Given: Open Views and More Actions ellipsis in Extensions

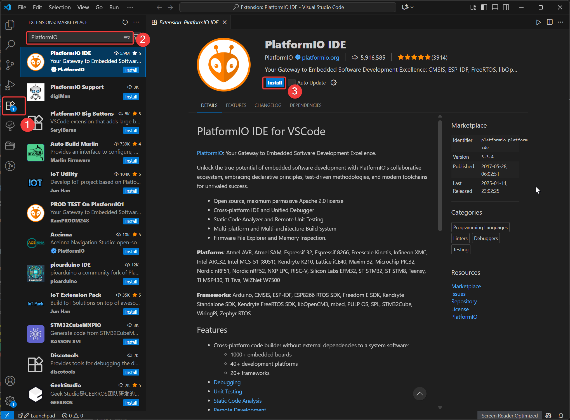Looking at the screenshot, I should tap(136, 22).
